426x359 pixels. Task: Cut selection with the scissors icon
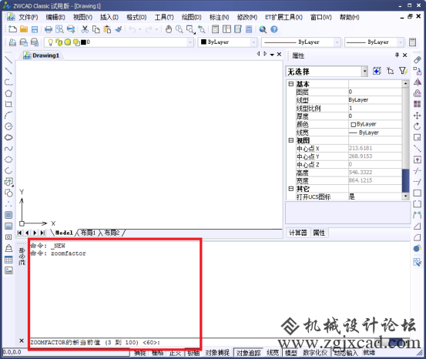click(85, 29)
